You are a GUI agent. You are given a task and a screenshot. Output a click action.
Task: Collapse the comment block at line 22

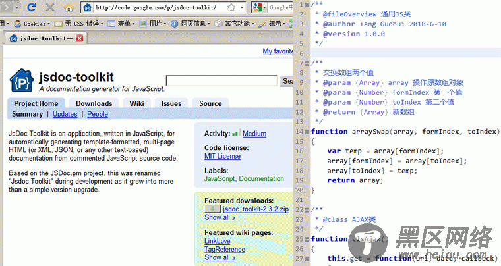307,210
